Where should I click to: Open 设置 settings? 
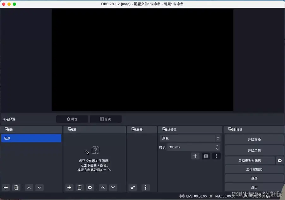pos(254,178)
